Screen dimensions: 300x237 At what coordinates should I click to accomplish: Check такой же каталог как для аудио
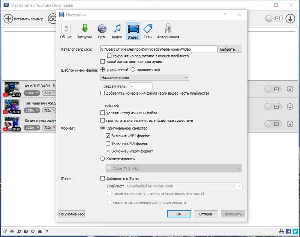click(103, 62)
